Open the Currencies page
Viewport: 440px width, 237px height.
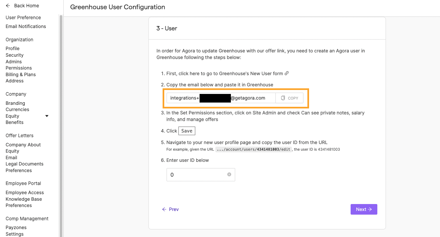tap(17, 109)
